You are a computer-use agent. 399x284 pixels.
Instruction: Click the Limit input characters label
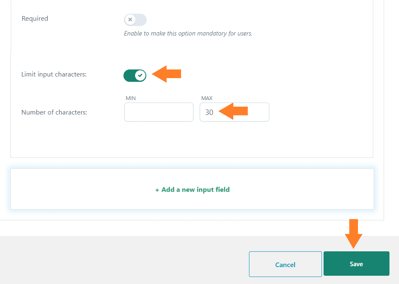pos(54,74)
